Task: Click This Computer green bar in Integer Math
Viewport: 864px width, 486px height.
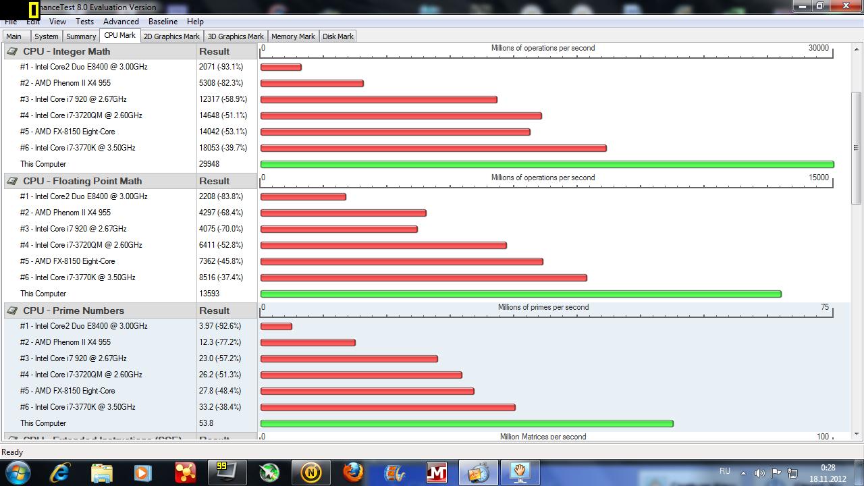Action: click(547, 164)
